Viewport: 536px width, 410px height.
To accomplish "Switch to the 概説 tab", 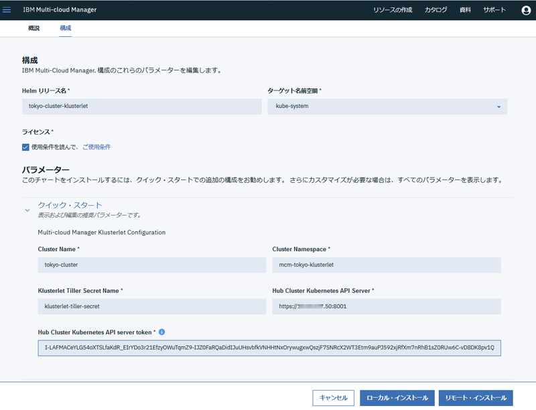I will pyautogui.click(x=34, y=28).
